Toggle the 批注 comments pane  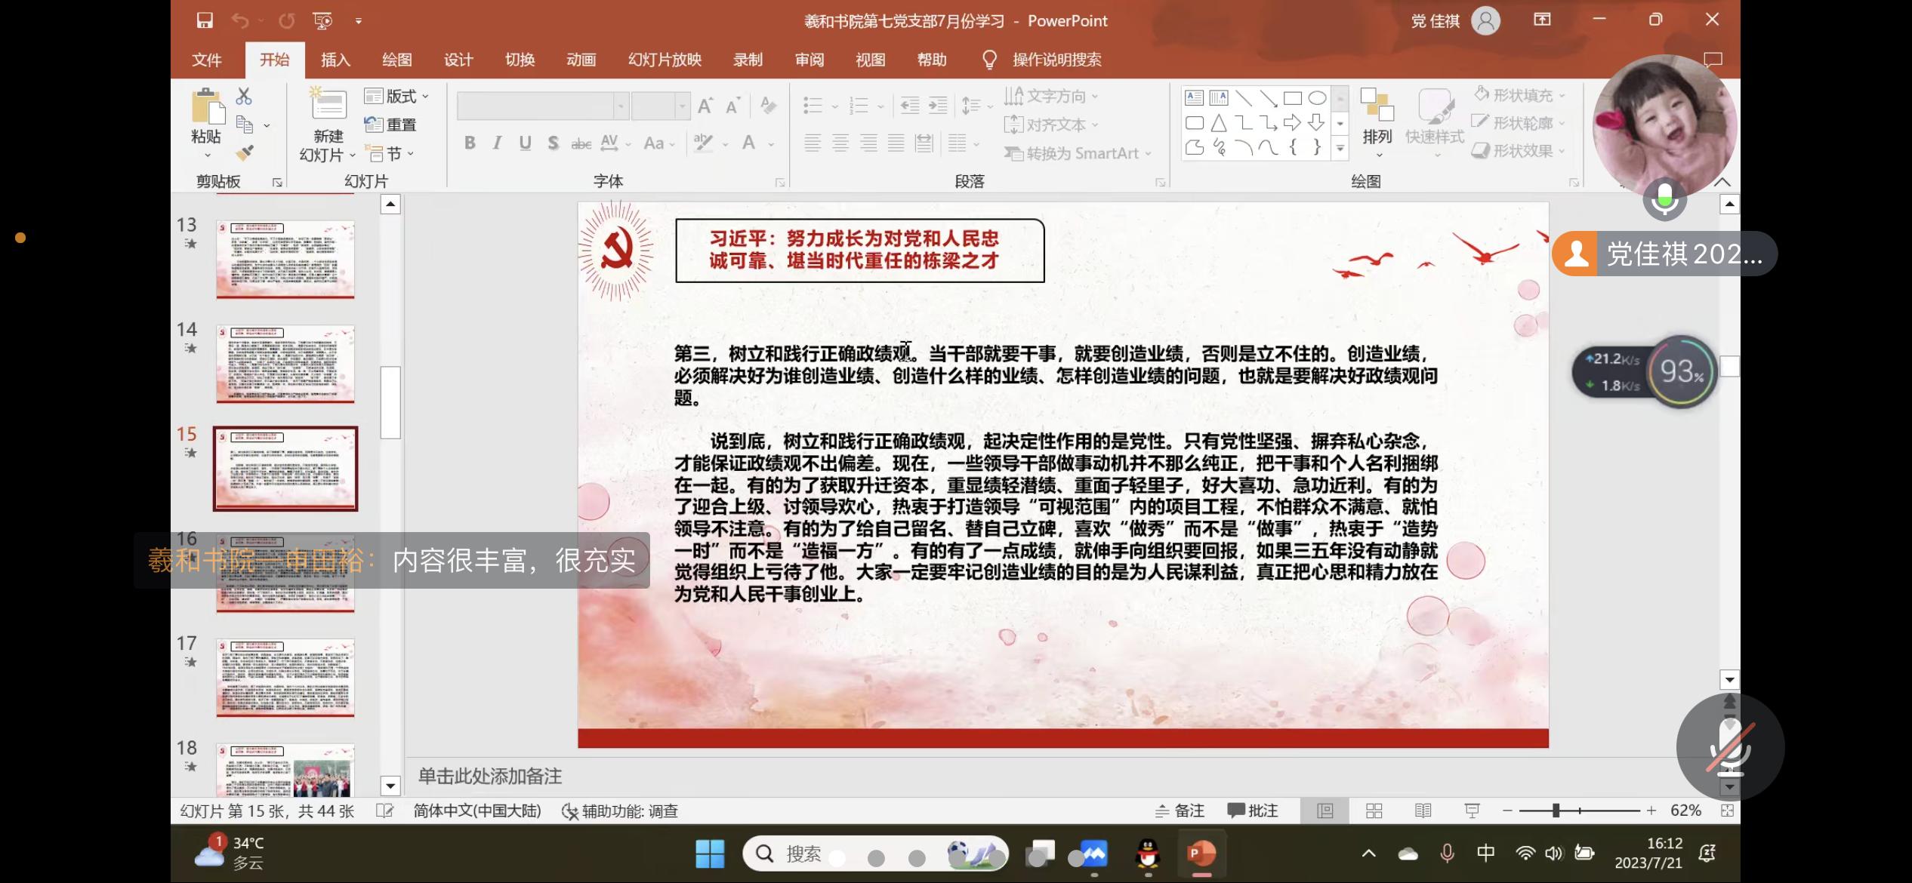pos(1253,811)
